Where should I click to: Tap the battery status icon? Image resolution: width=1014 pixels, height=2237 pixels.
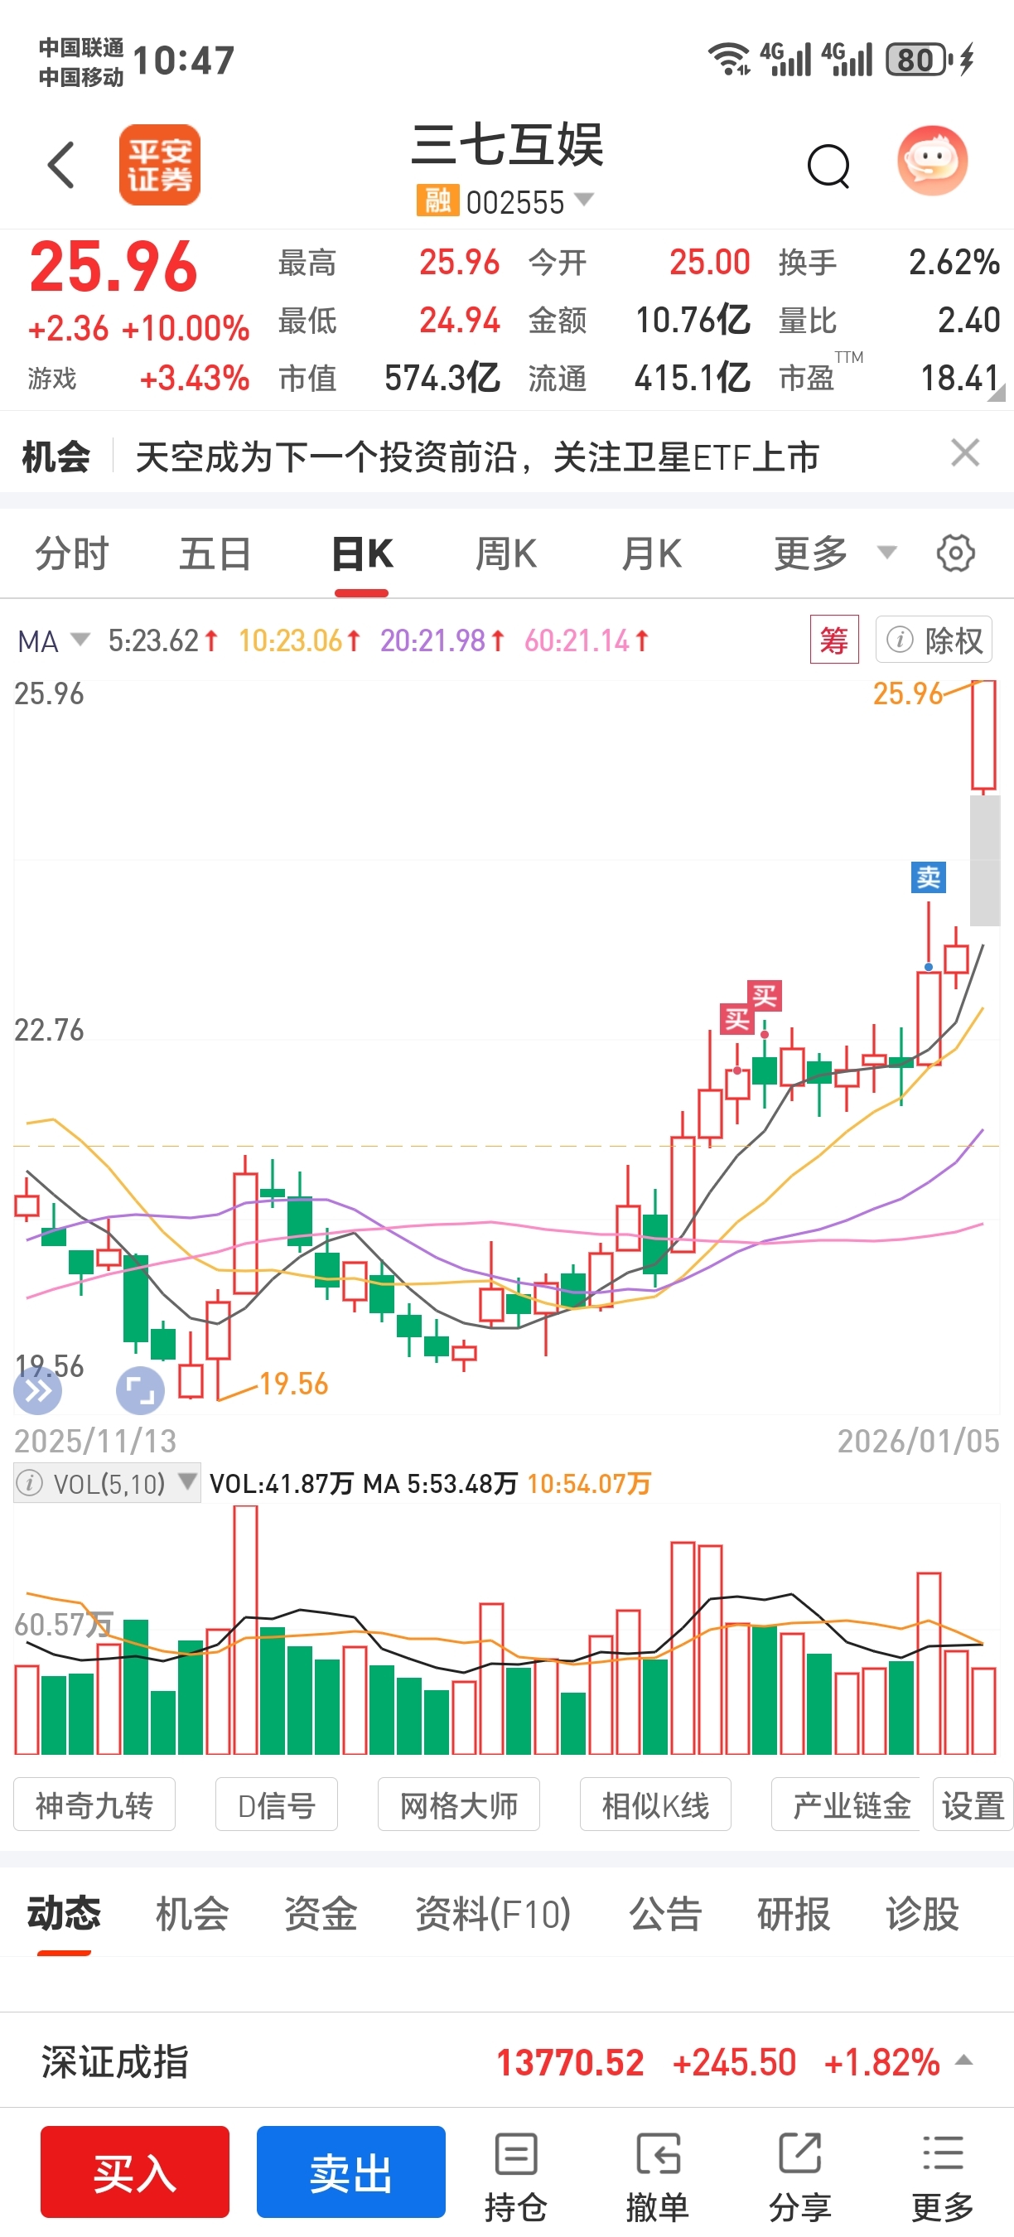pyautogui.click(x=920, y=60)
